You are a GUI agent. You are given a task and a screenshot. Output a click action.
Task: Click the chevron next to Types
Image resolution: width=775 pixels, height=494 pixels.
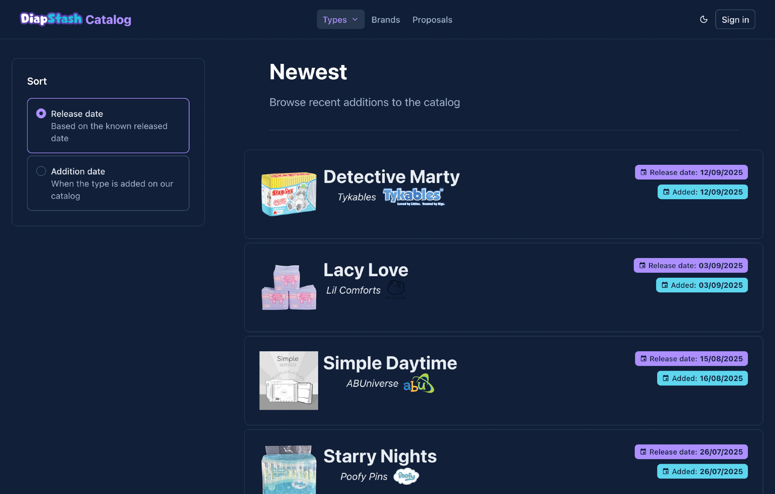(355, 19)
